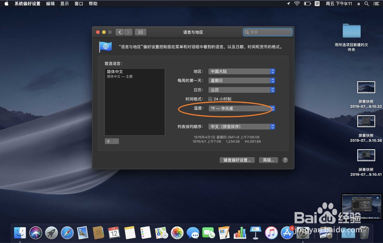
Task: Select 简体中文 in preferred languages list
Action: (134, 74)
